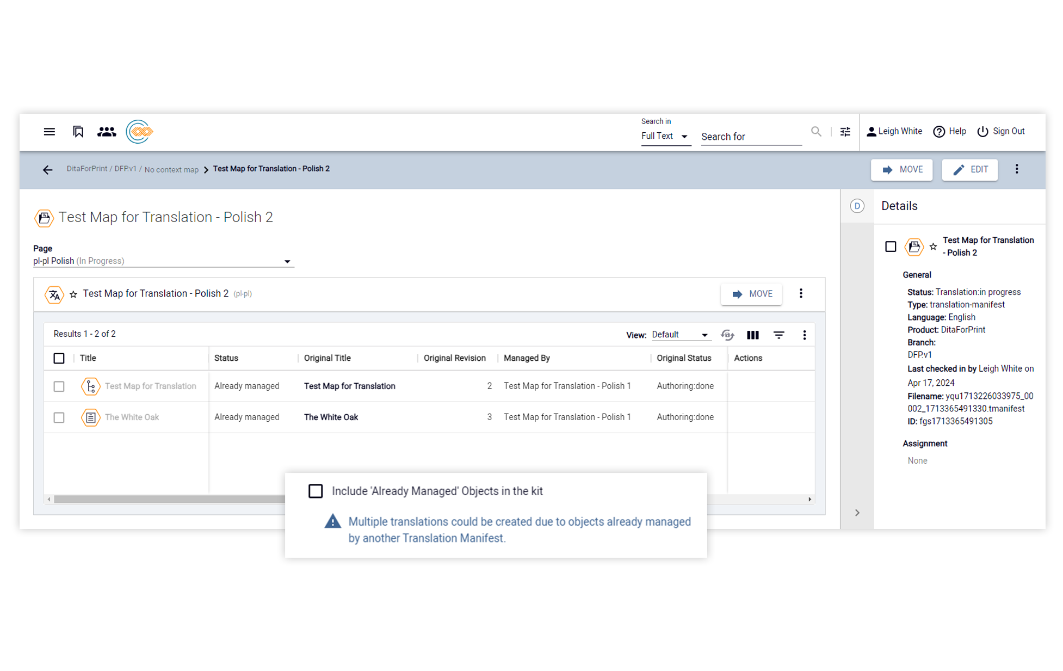
Task: Click the manifest icon beside page title
Action: pyautogui.click(x=44, y=218)
